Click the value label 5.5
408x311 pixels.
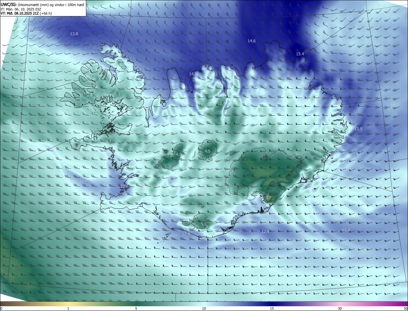coord(204,224)
